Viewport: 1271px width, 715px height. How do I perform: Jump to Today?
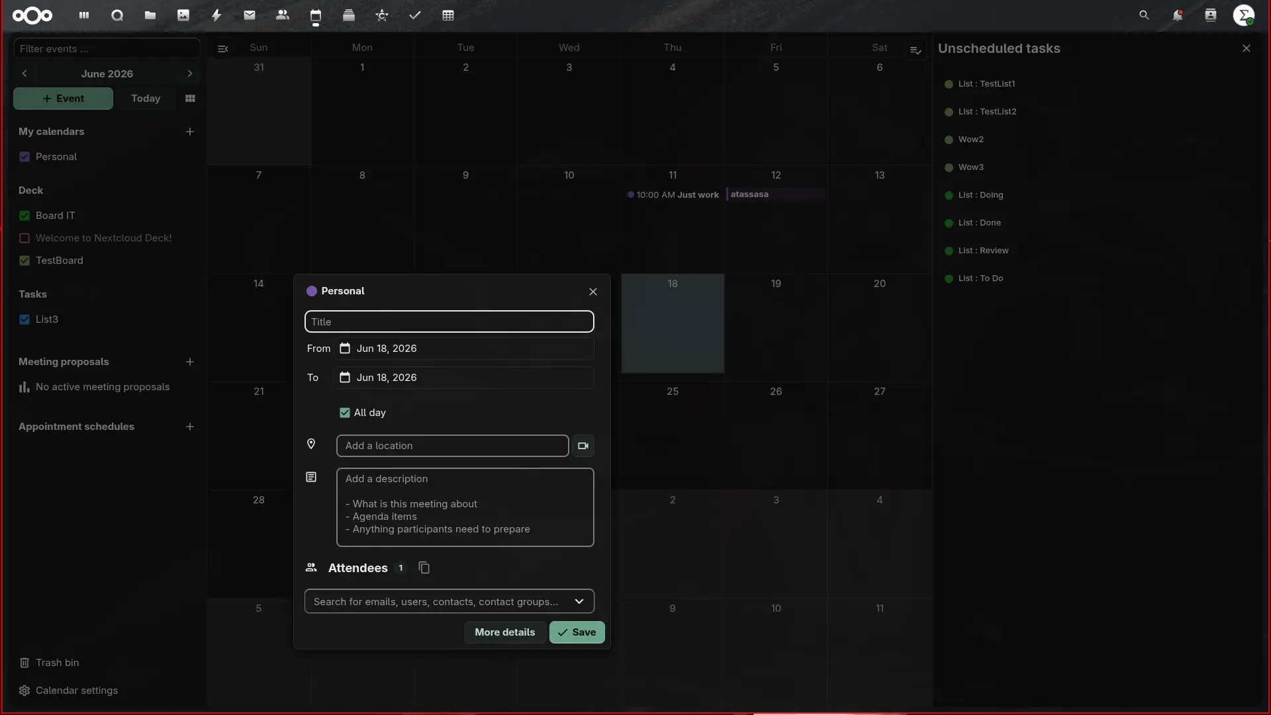tap(146, 99)
